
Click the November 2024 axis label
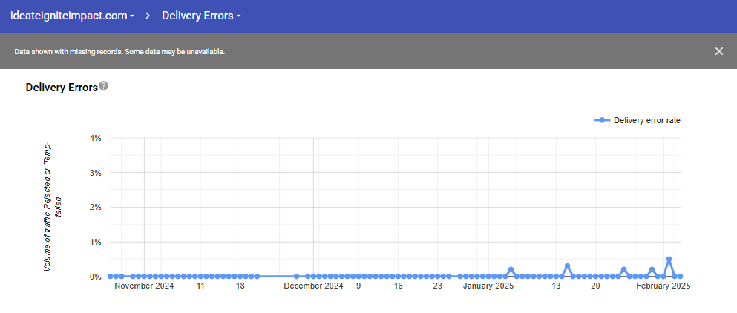coord(144,286)
